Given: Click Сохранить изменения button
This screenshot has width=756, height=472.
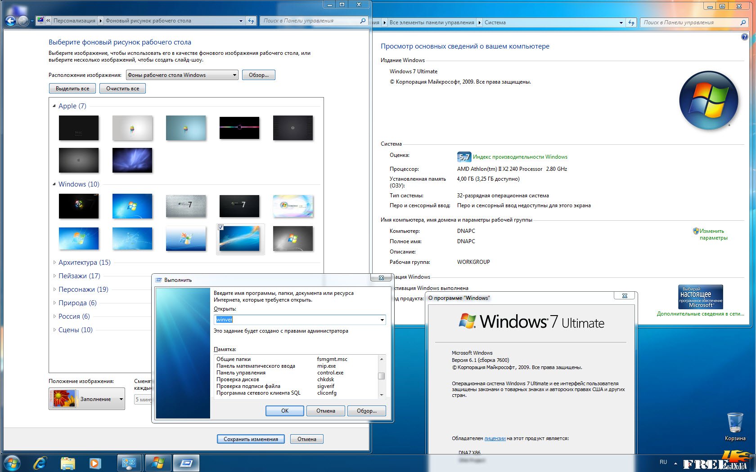Looking at the screenshot, I should (251, 439).
